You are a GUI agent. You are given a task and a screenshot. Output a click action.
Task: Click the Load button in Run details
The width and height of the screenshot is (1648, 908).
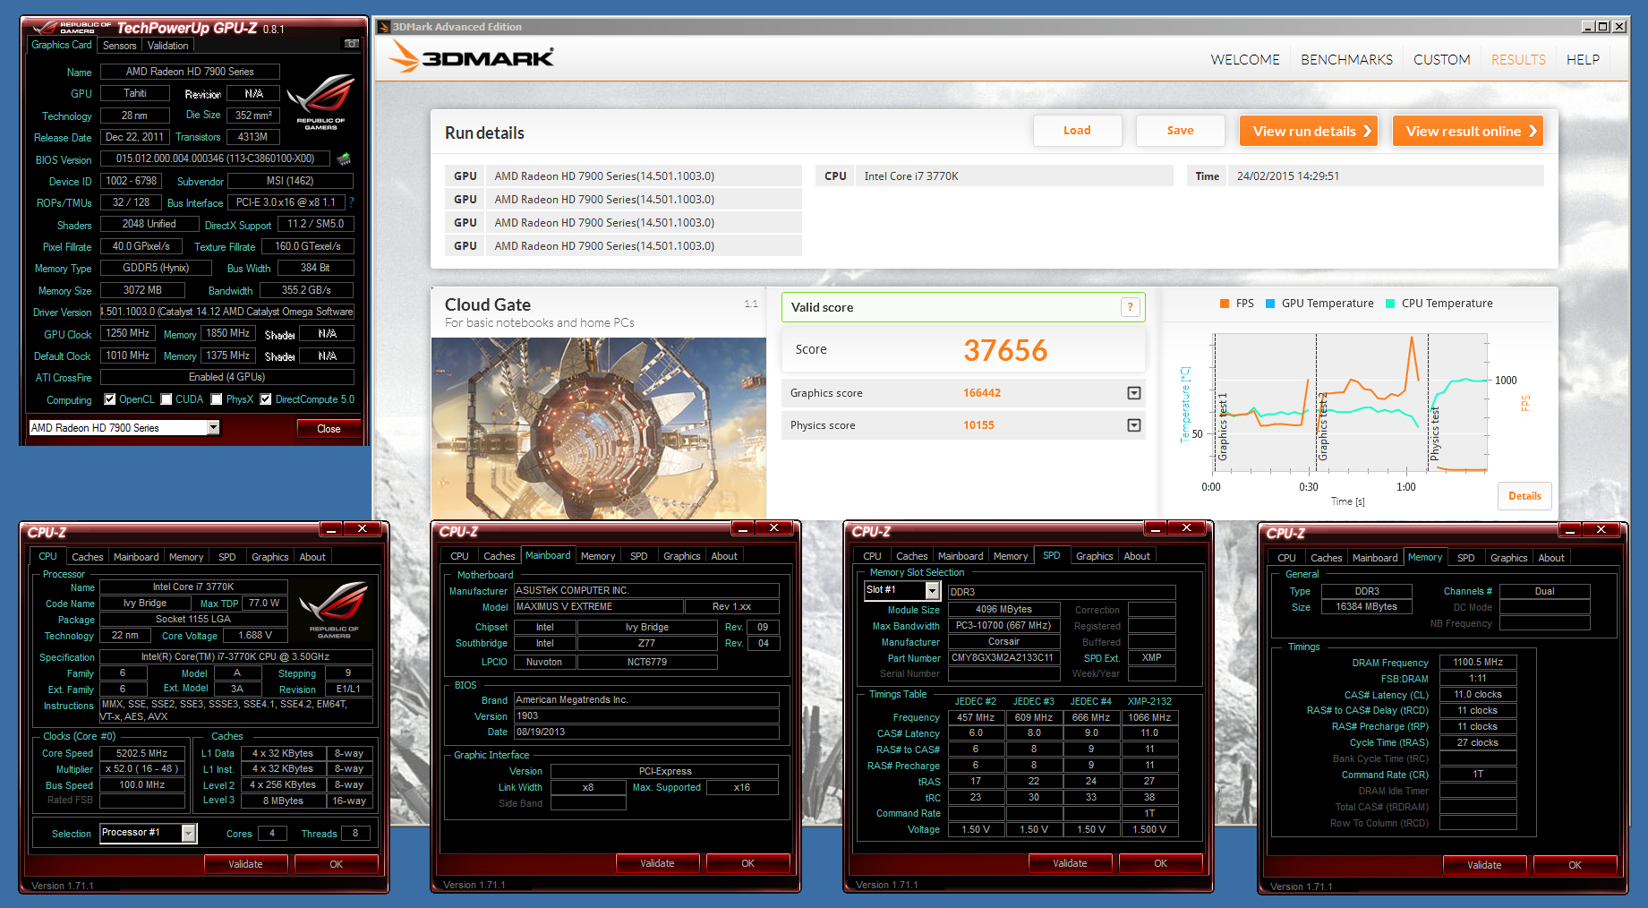tap(1077, 131)
